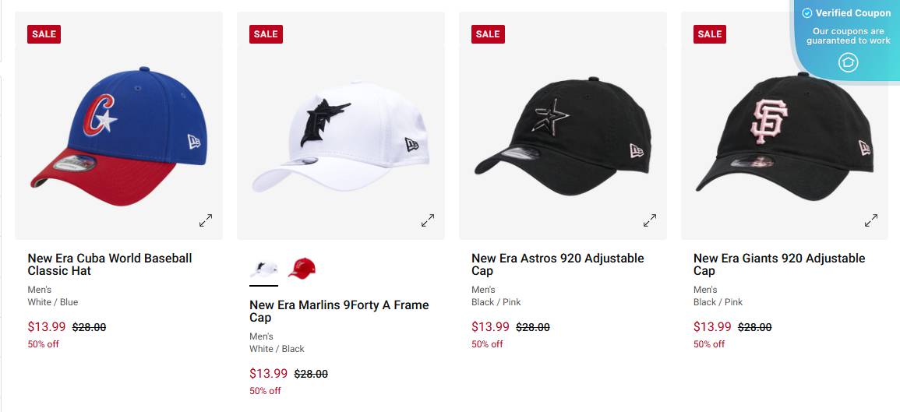The height and width of the screenshot is (412, 900).
Task: Open New Era Cuba World Baseball Classic Hat
Action: pos(110,264)
